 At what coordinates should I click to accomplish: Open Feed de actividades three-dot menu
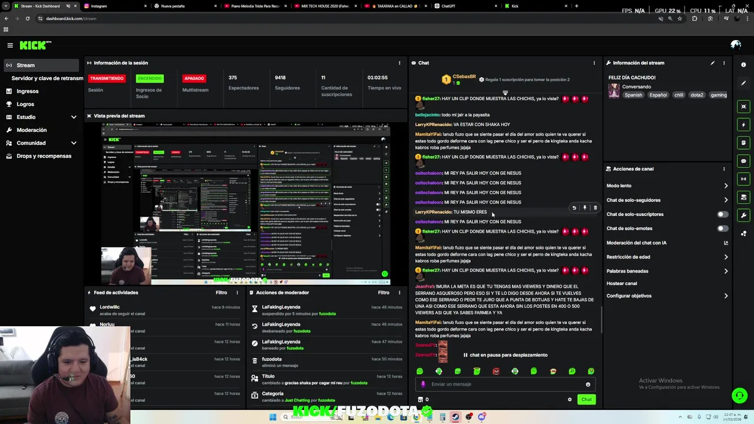(x=237, y=293)
